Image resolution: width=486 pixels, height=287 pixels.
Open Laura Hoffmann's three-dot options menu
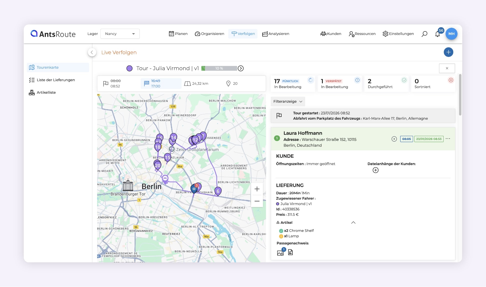point(448,139)
